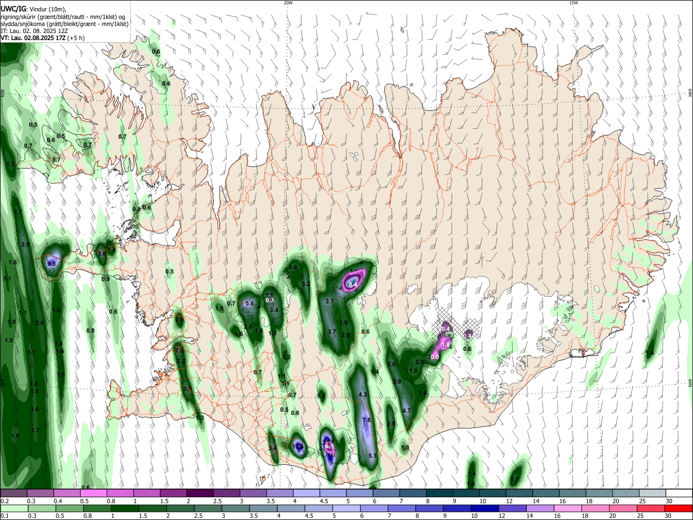The width and height of the screenshot is (693, 520).
Task: Select the dark teal 8 swatch in snow scale
Action: pos(439,493)
